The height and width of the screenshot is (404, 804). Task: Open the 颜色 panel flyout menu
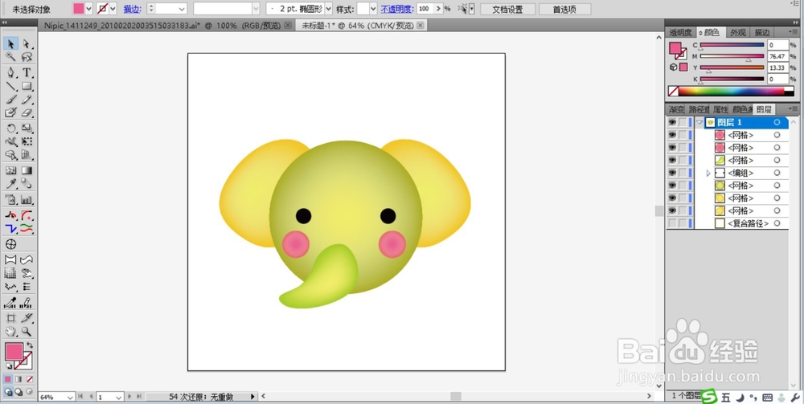click(794, 32)
